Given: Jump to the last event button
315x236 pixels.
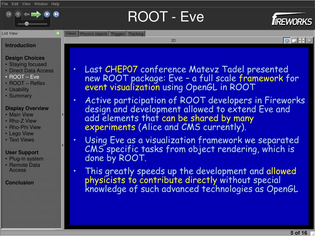Looking at the screenshot, I should 56,14.
